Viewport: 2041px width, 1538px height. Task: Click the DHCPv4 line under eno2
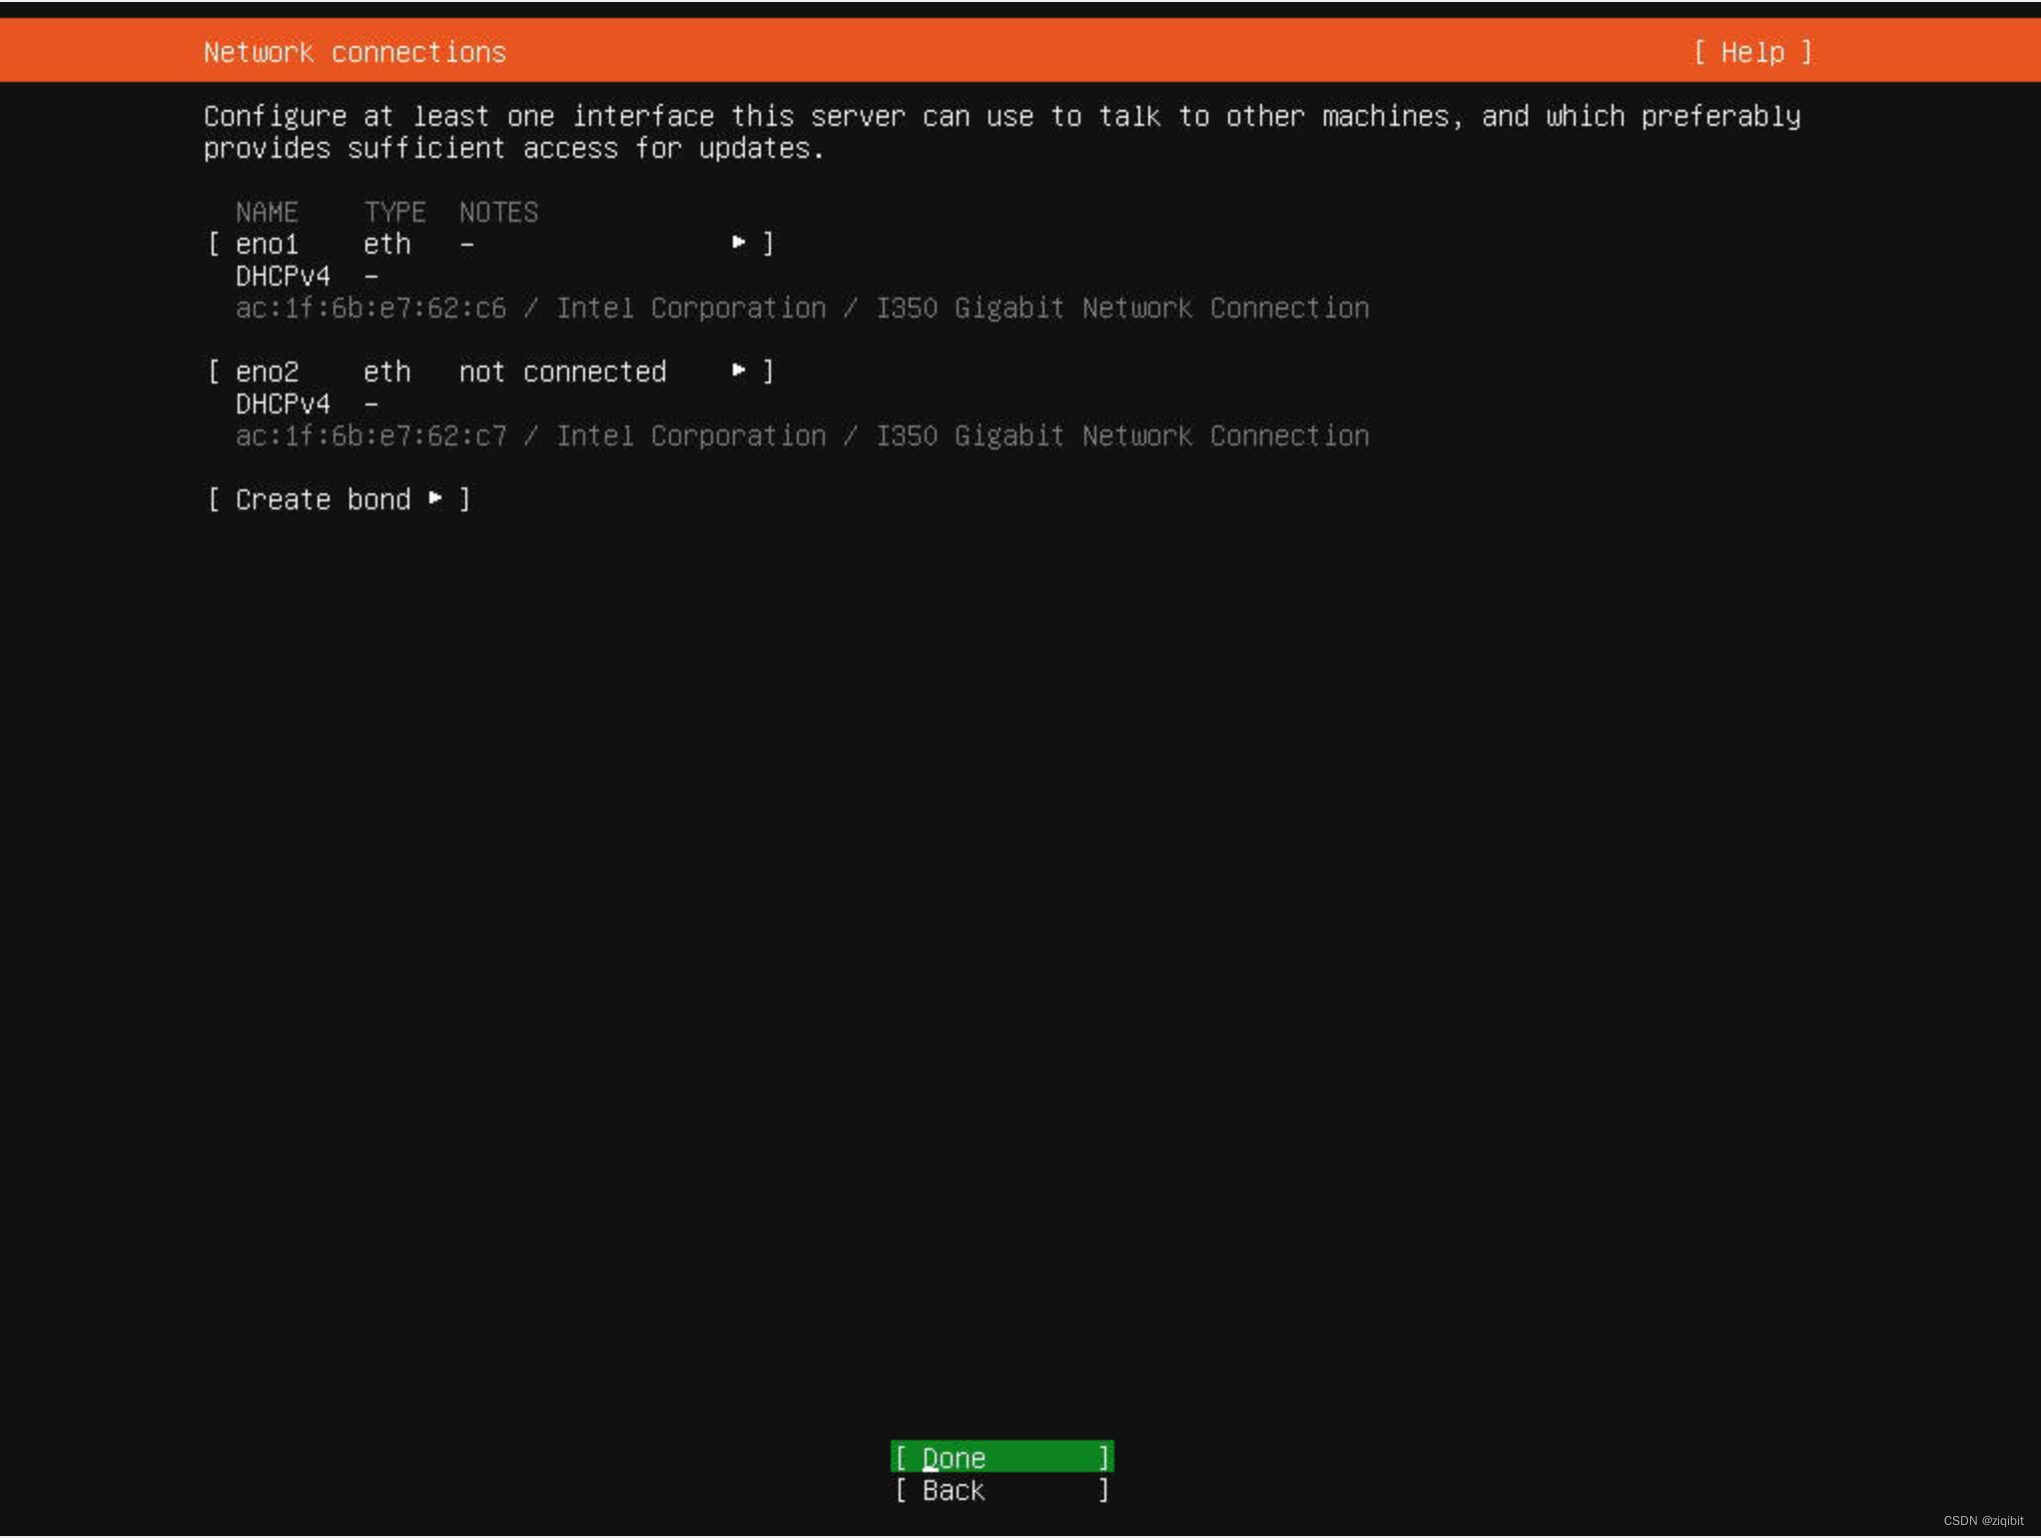pyautogui.click(x=307, y=403)
